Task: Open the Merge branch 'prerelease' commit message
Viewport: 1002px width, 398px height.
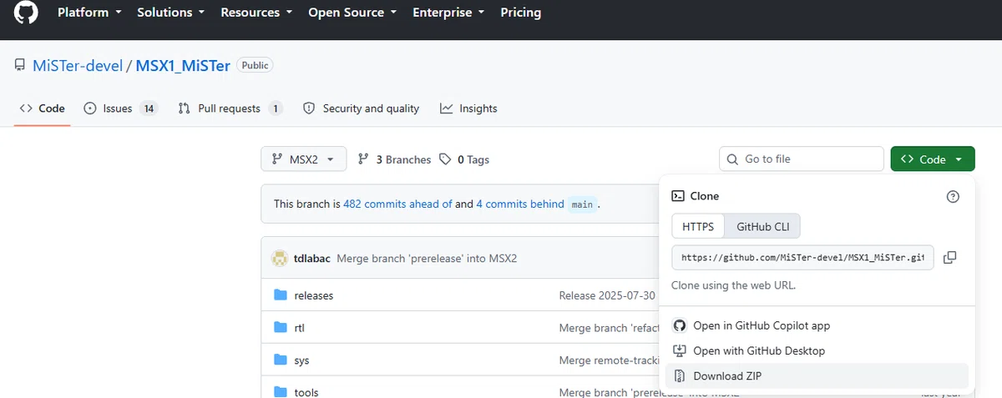Action: pos(427,259)
